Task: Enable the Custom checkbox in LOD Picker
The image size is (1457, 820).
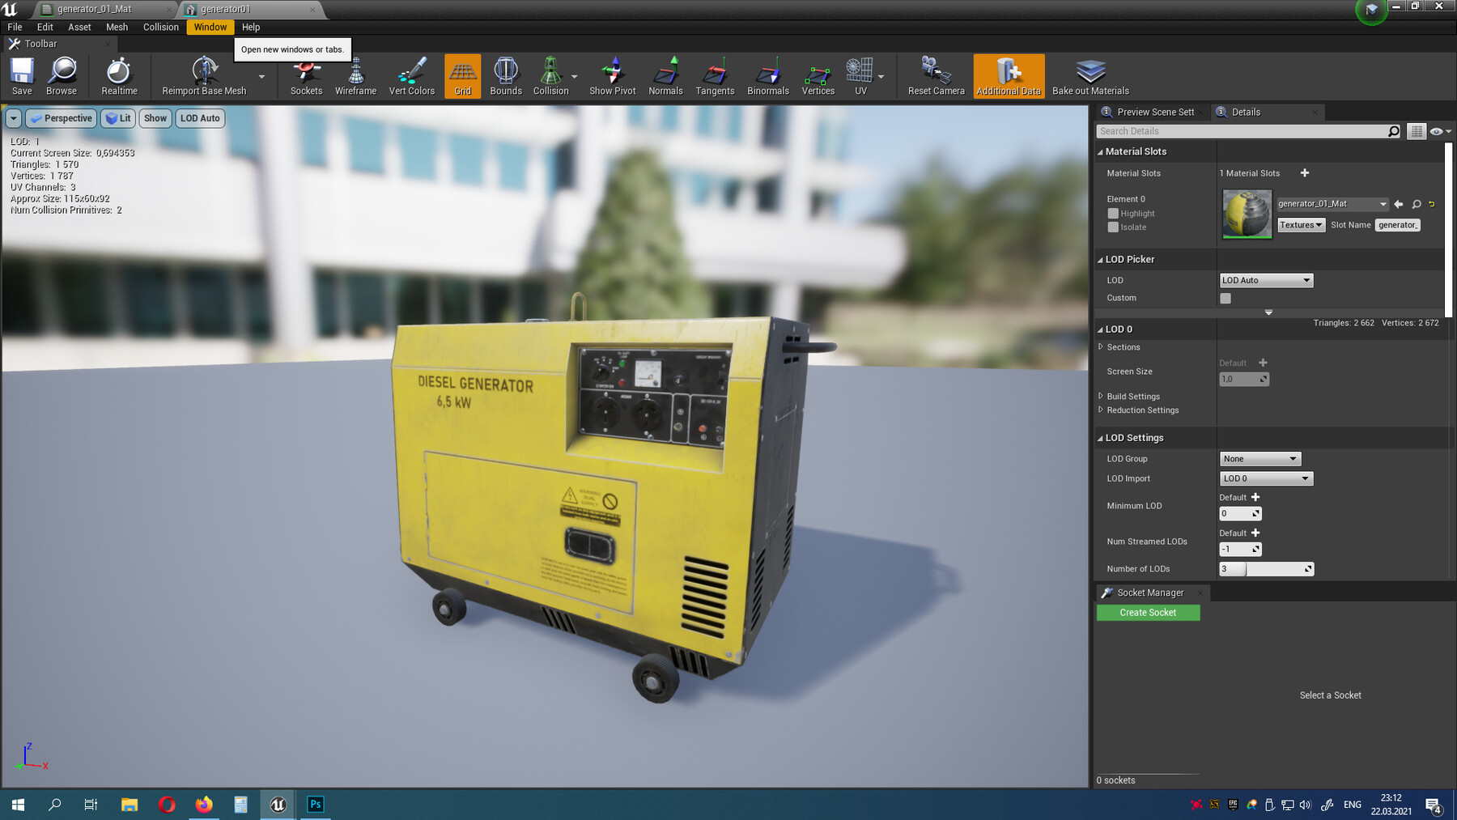Action: [1225, 298]
